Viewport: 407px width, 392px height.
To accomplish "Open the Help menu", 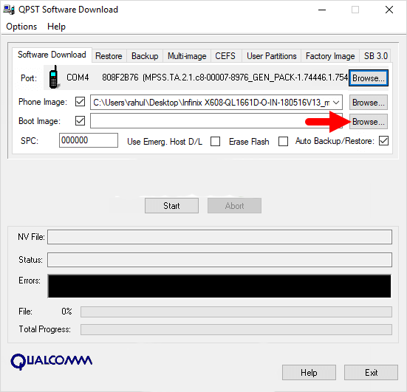I will 56,27.
